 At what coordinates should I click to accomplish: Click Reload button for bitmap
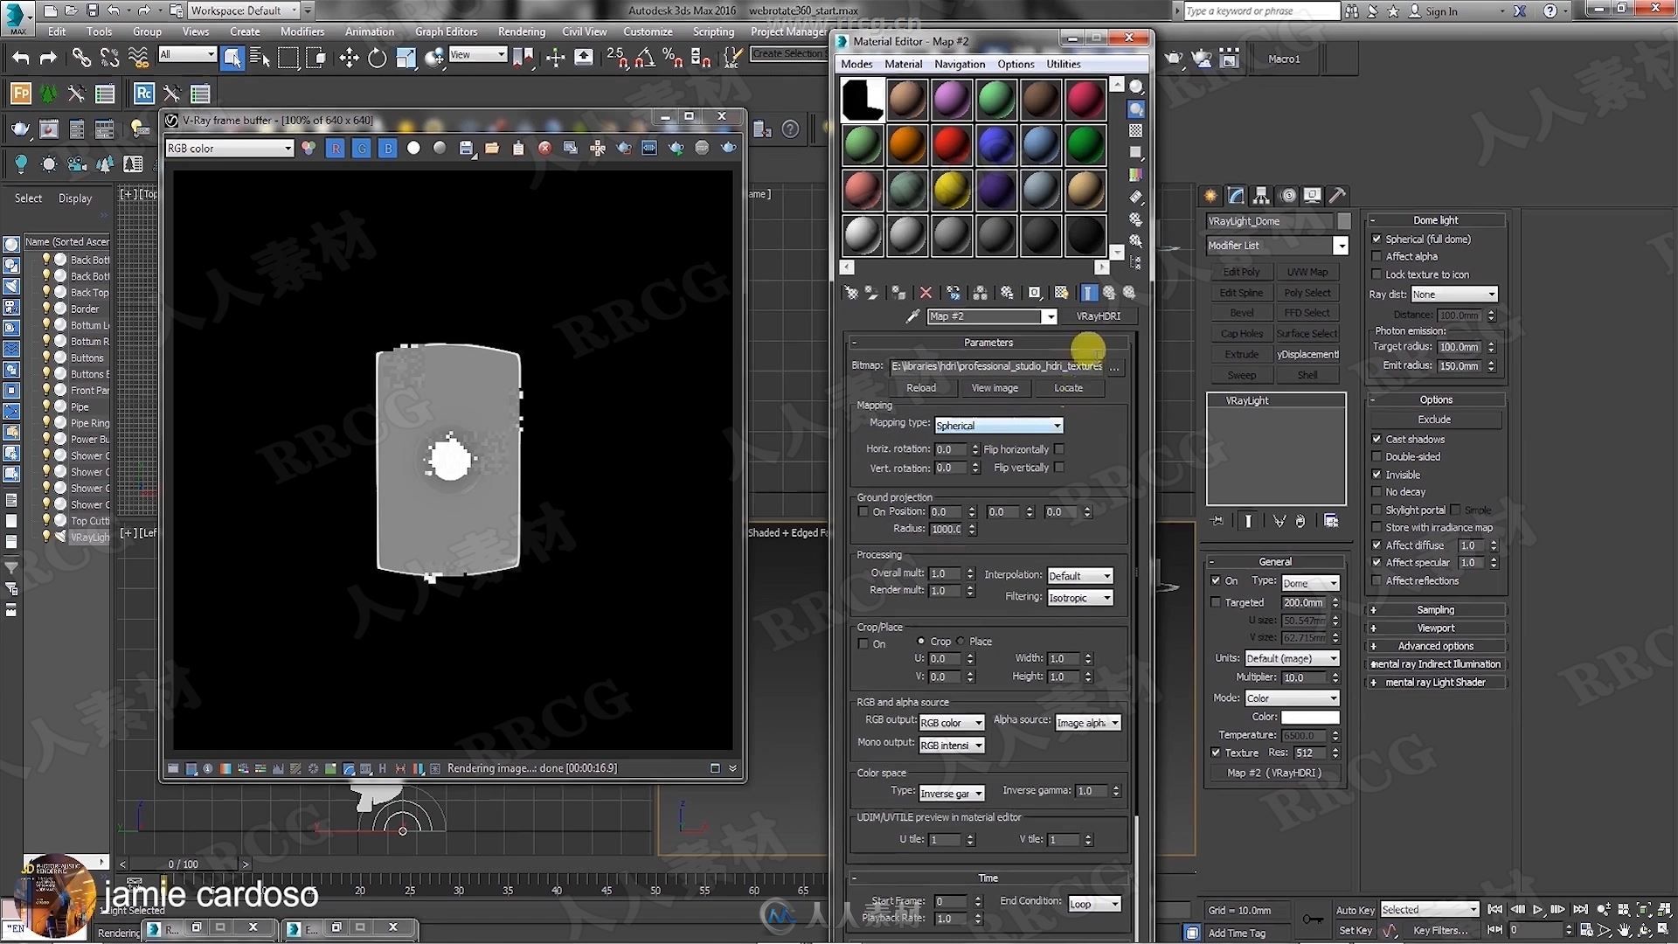tap(922, 386)
